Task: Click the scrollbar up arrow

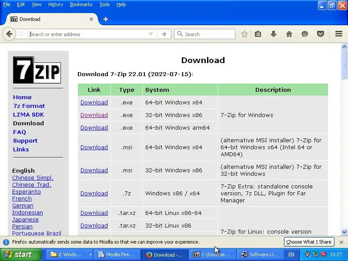Action: pyautogui.click(x=344, y=47)
